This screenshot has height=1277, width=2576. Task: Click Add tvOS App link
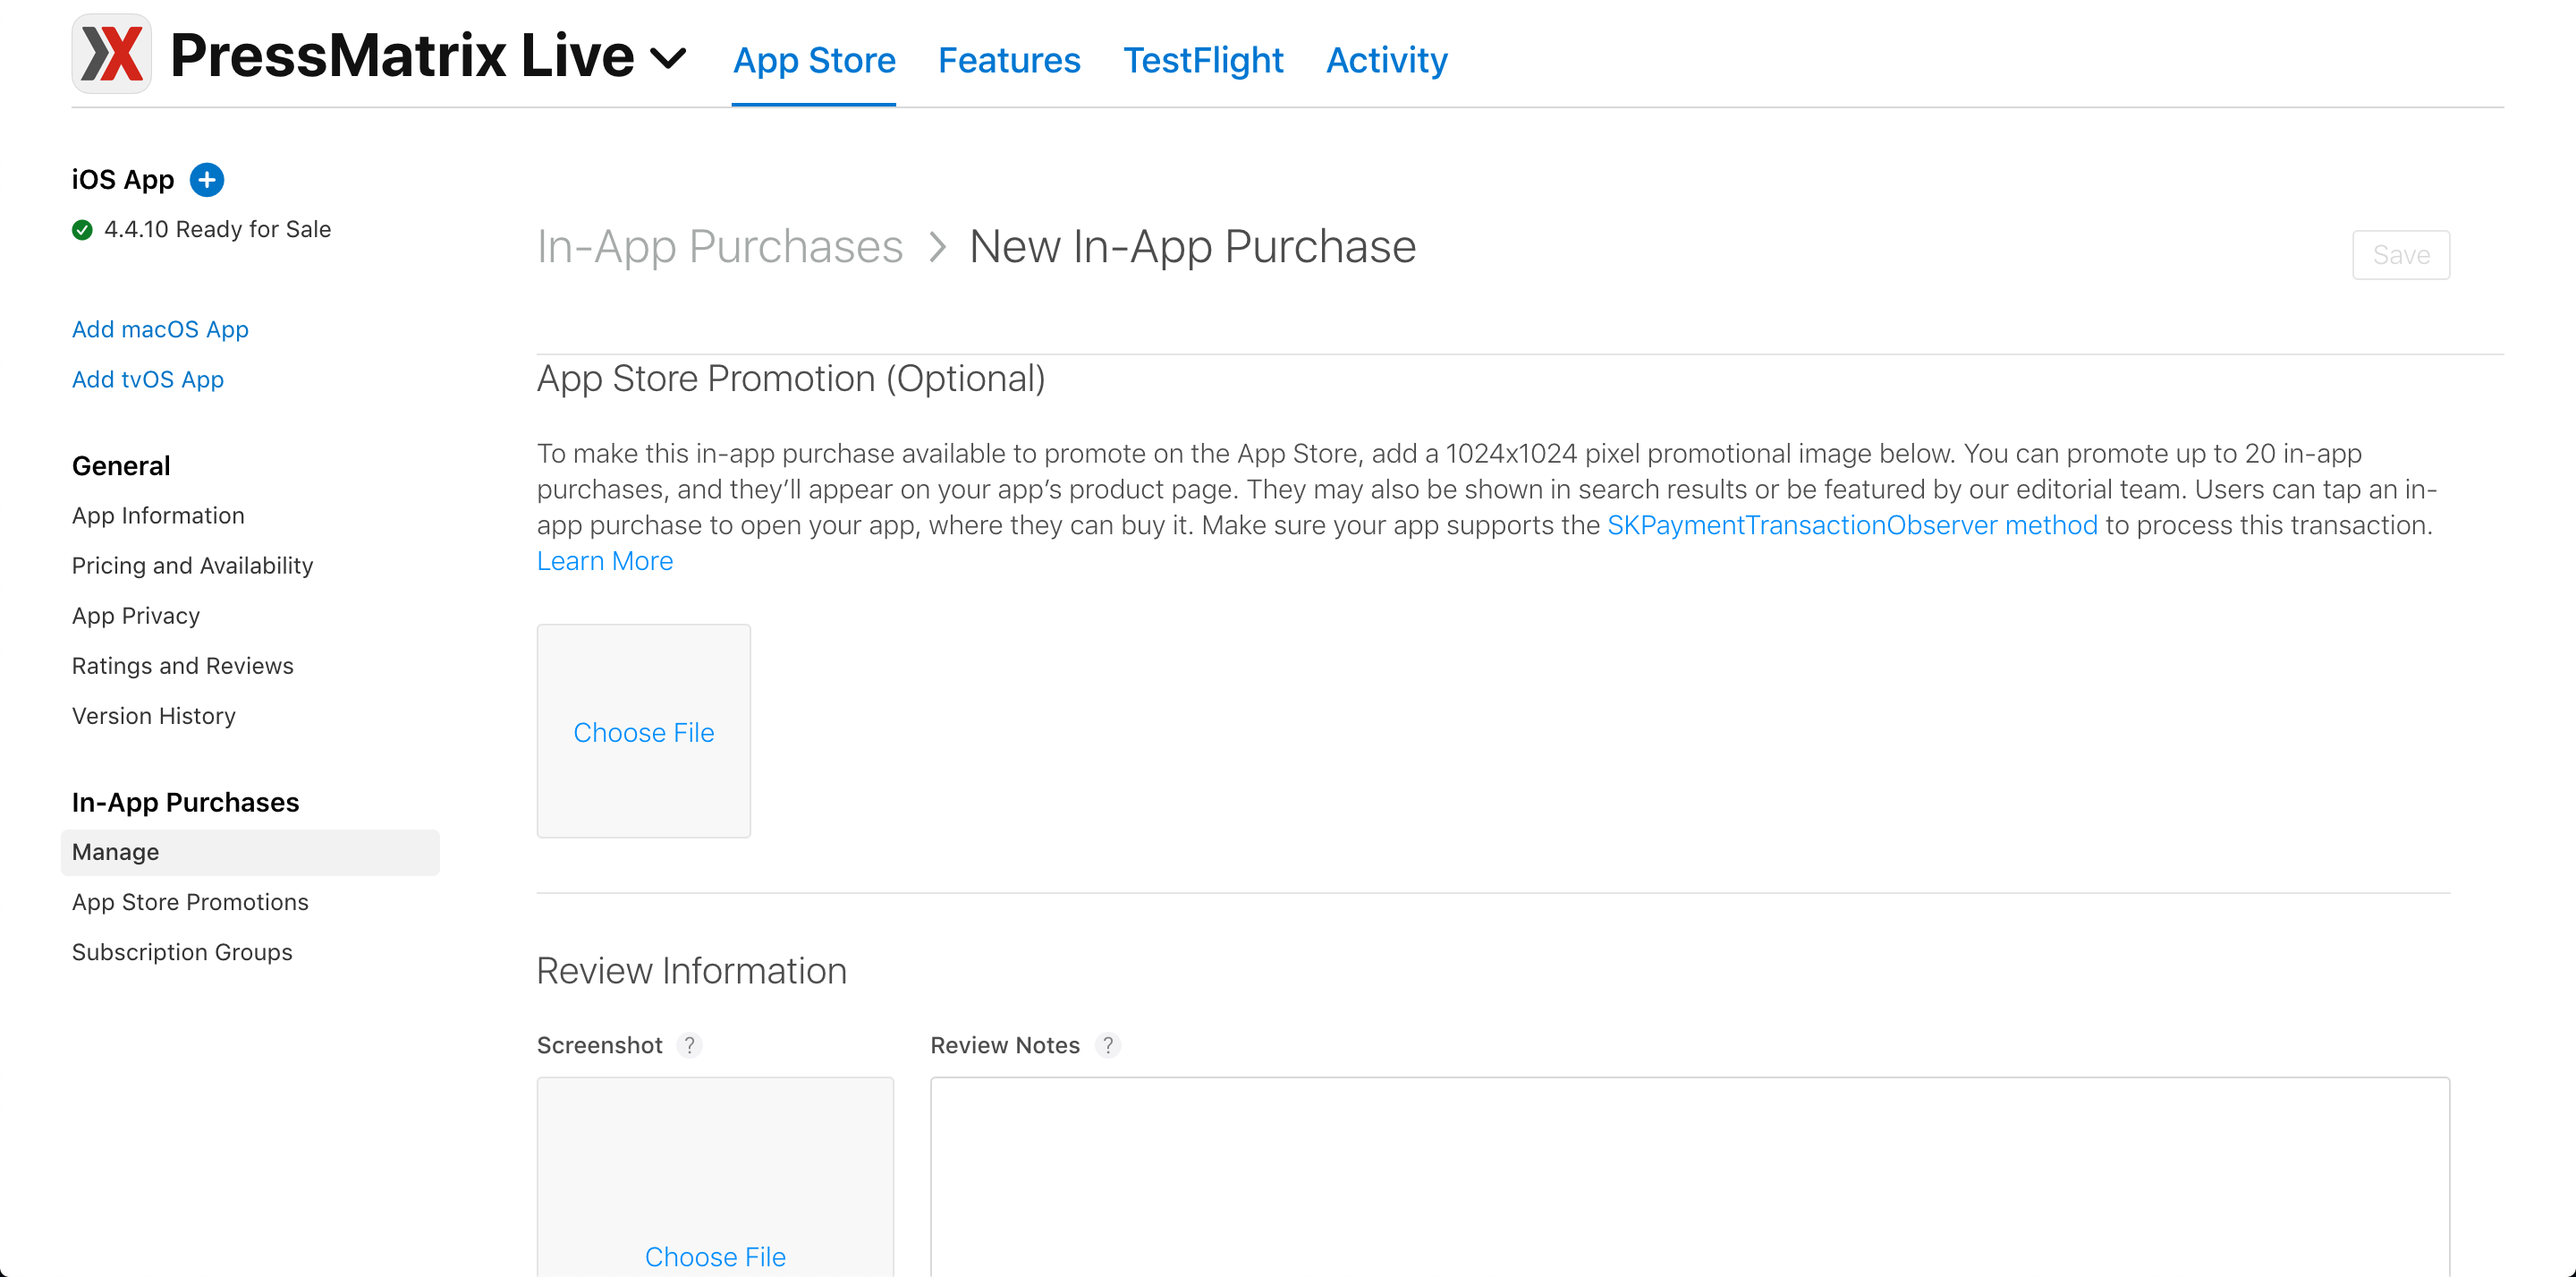(148, 379)
